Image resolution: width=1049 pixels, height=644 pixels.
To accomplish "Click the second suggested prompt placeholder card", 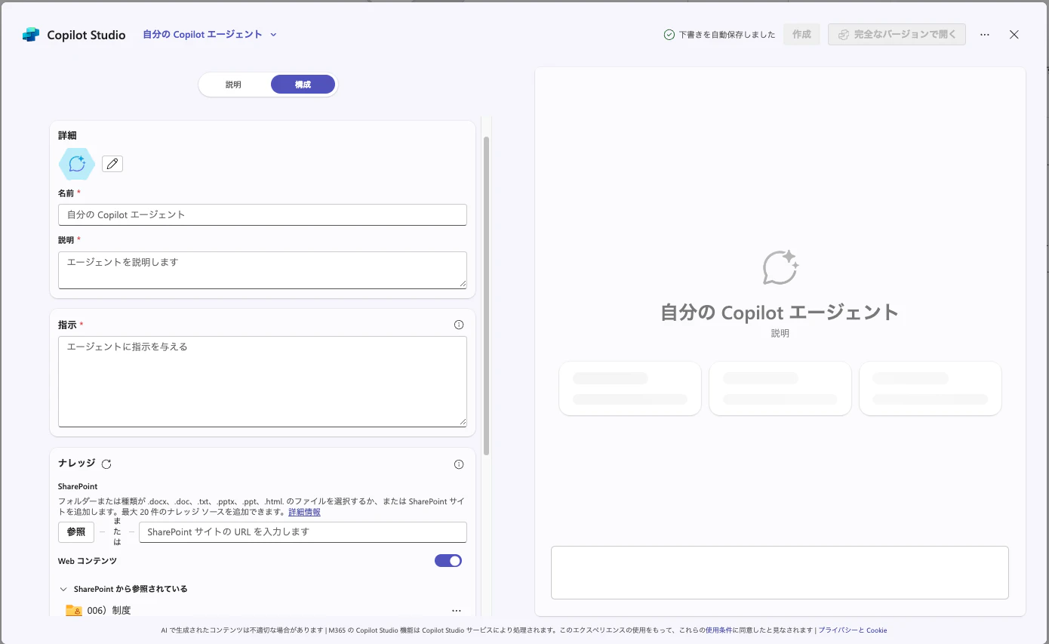I will tap(780, 388).
